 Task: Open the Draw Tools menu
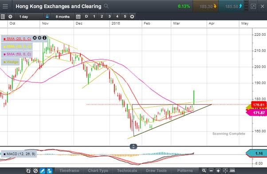point(156,170)
